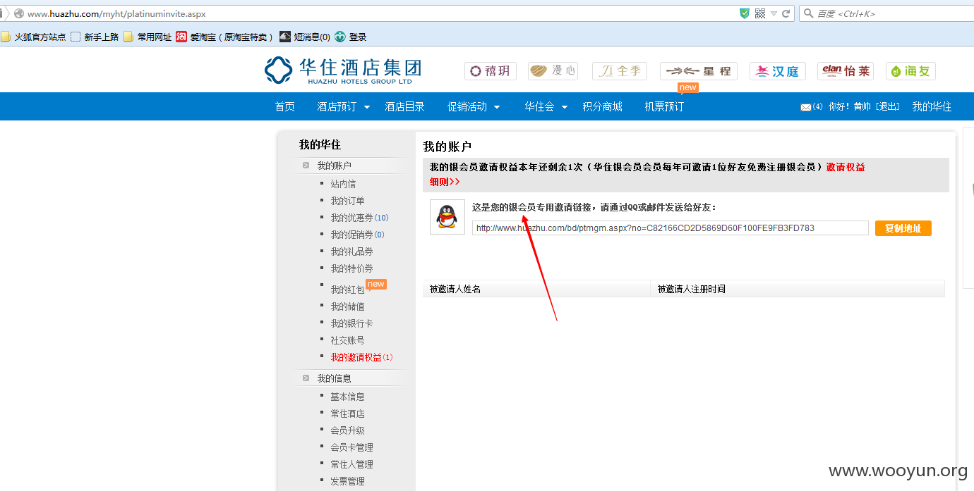Open the 爱淘宝 bookmark
The image size is (974, 491).
(225, 37)
